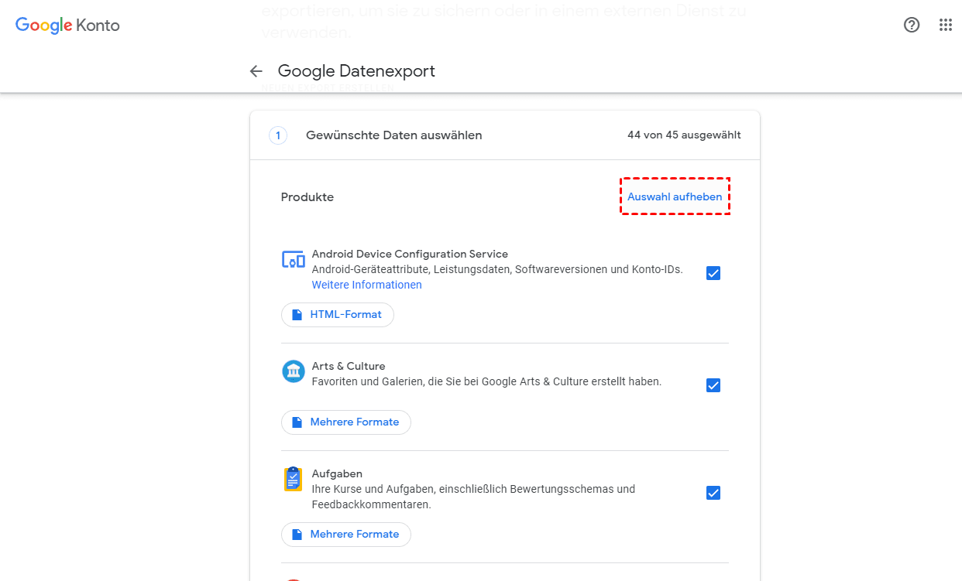Uncheck the Aufgaben checkbox
The width and height of the screenshot is (962, 581).
pos(713,493)
